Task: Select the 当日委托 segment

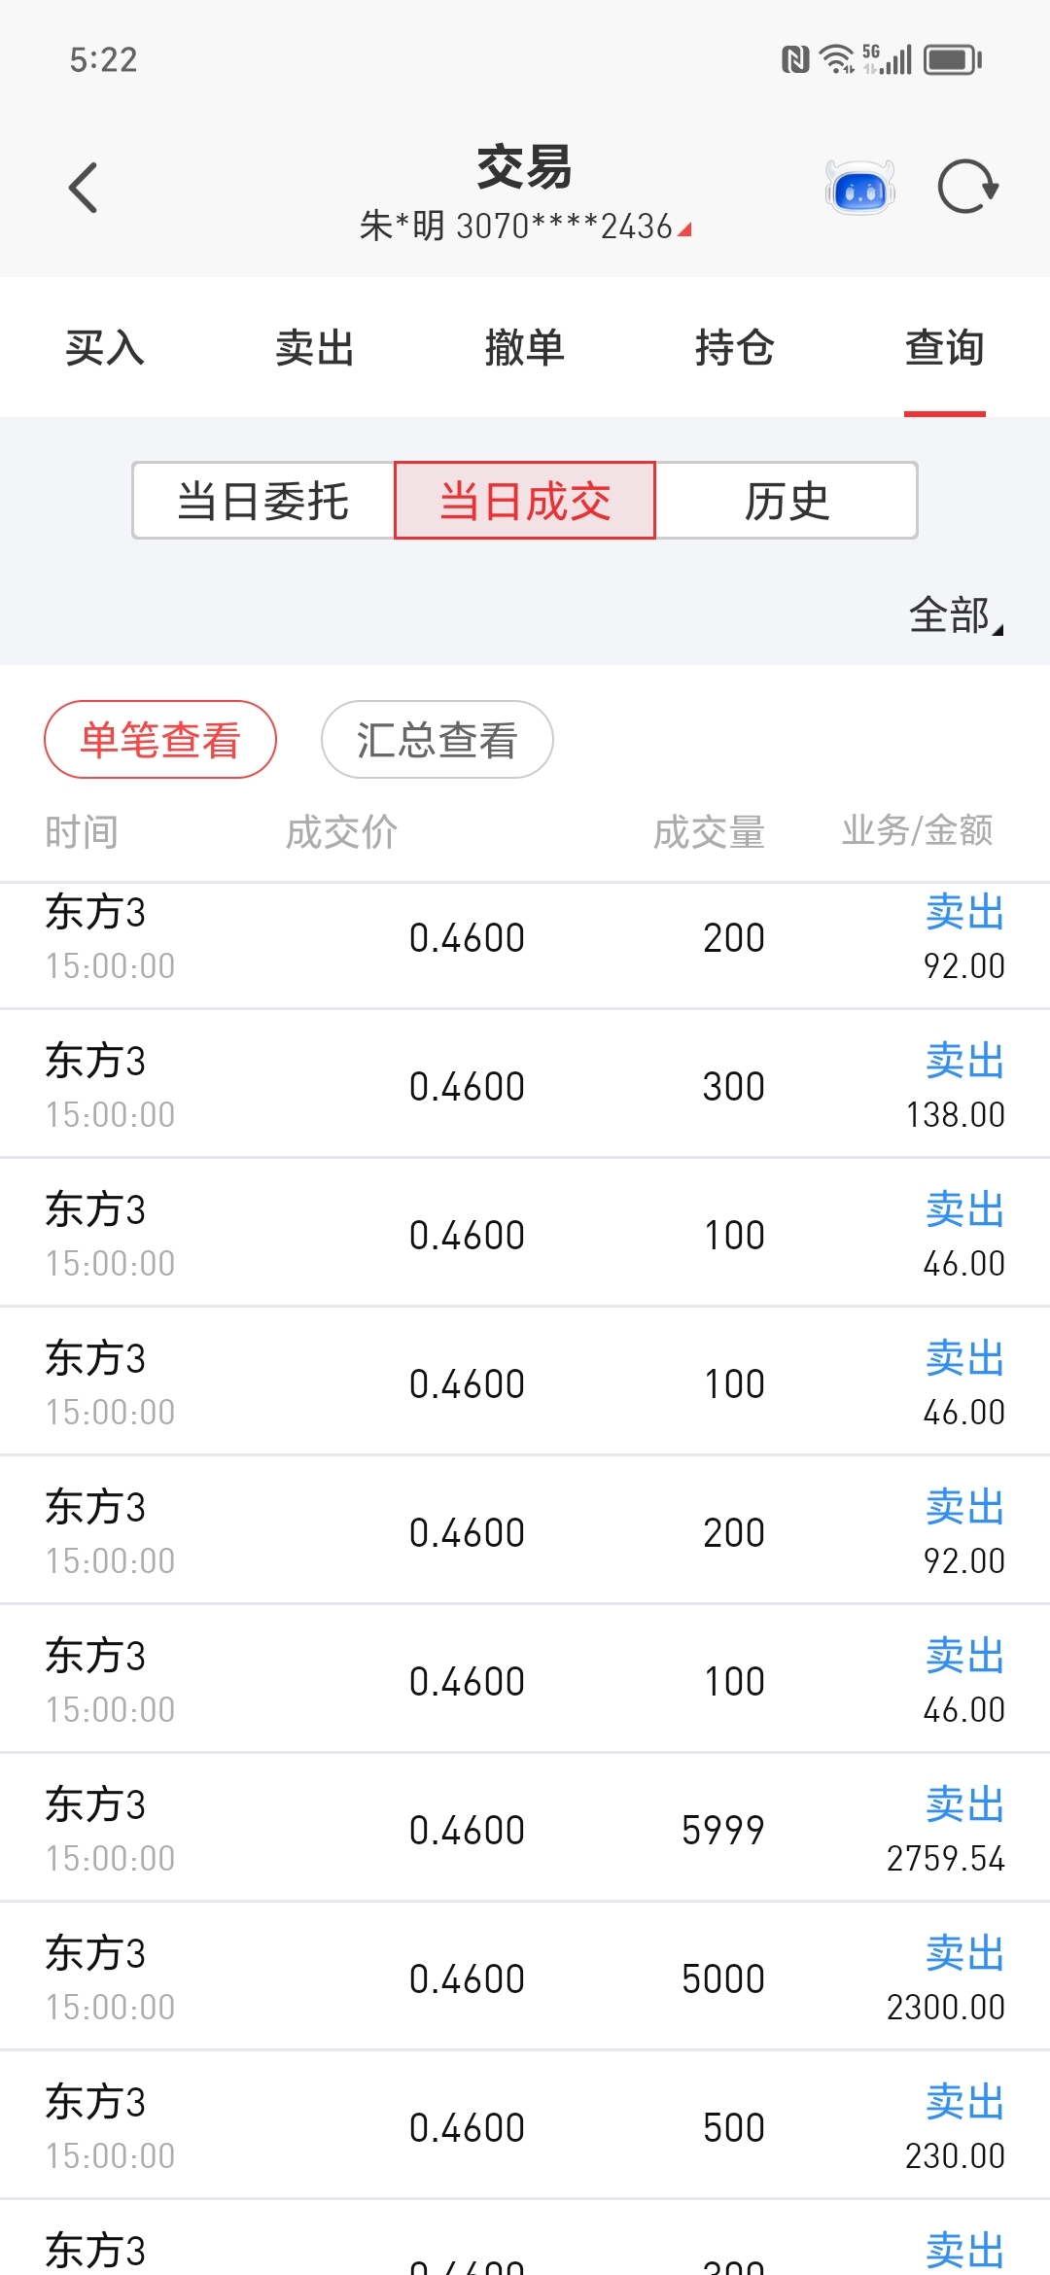Action: pyautogui.click(x=263, y=501)
